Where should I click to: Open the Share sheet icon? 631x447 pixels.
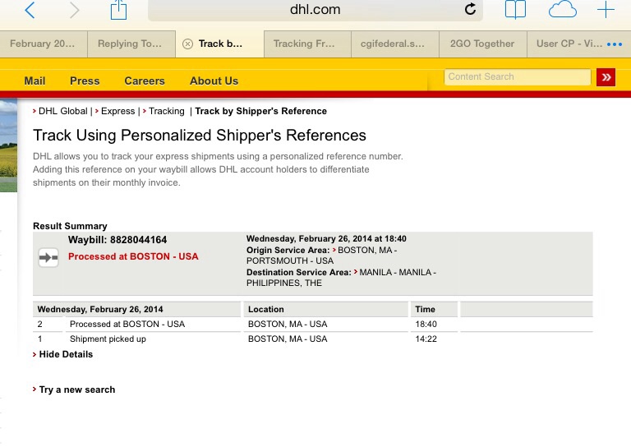[x=118, y=10]
